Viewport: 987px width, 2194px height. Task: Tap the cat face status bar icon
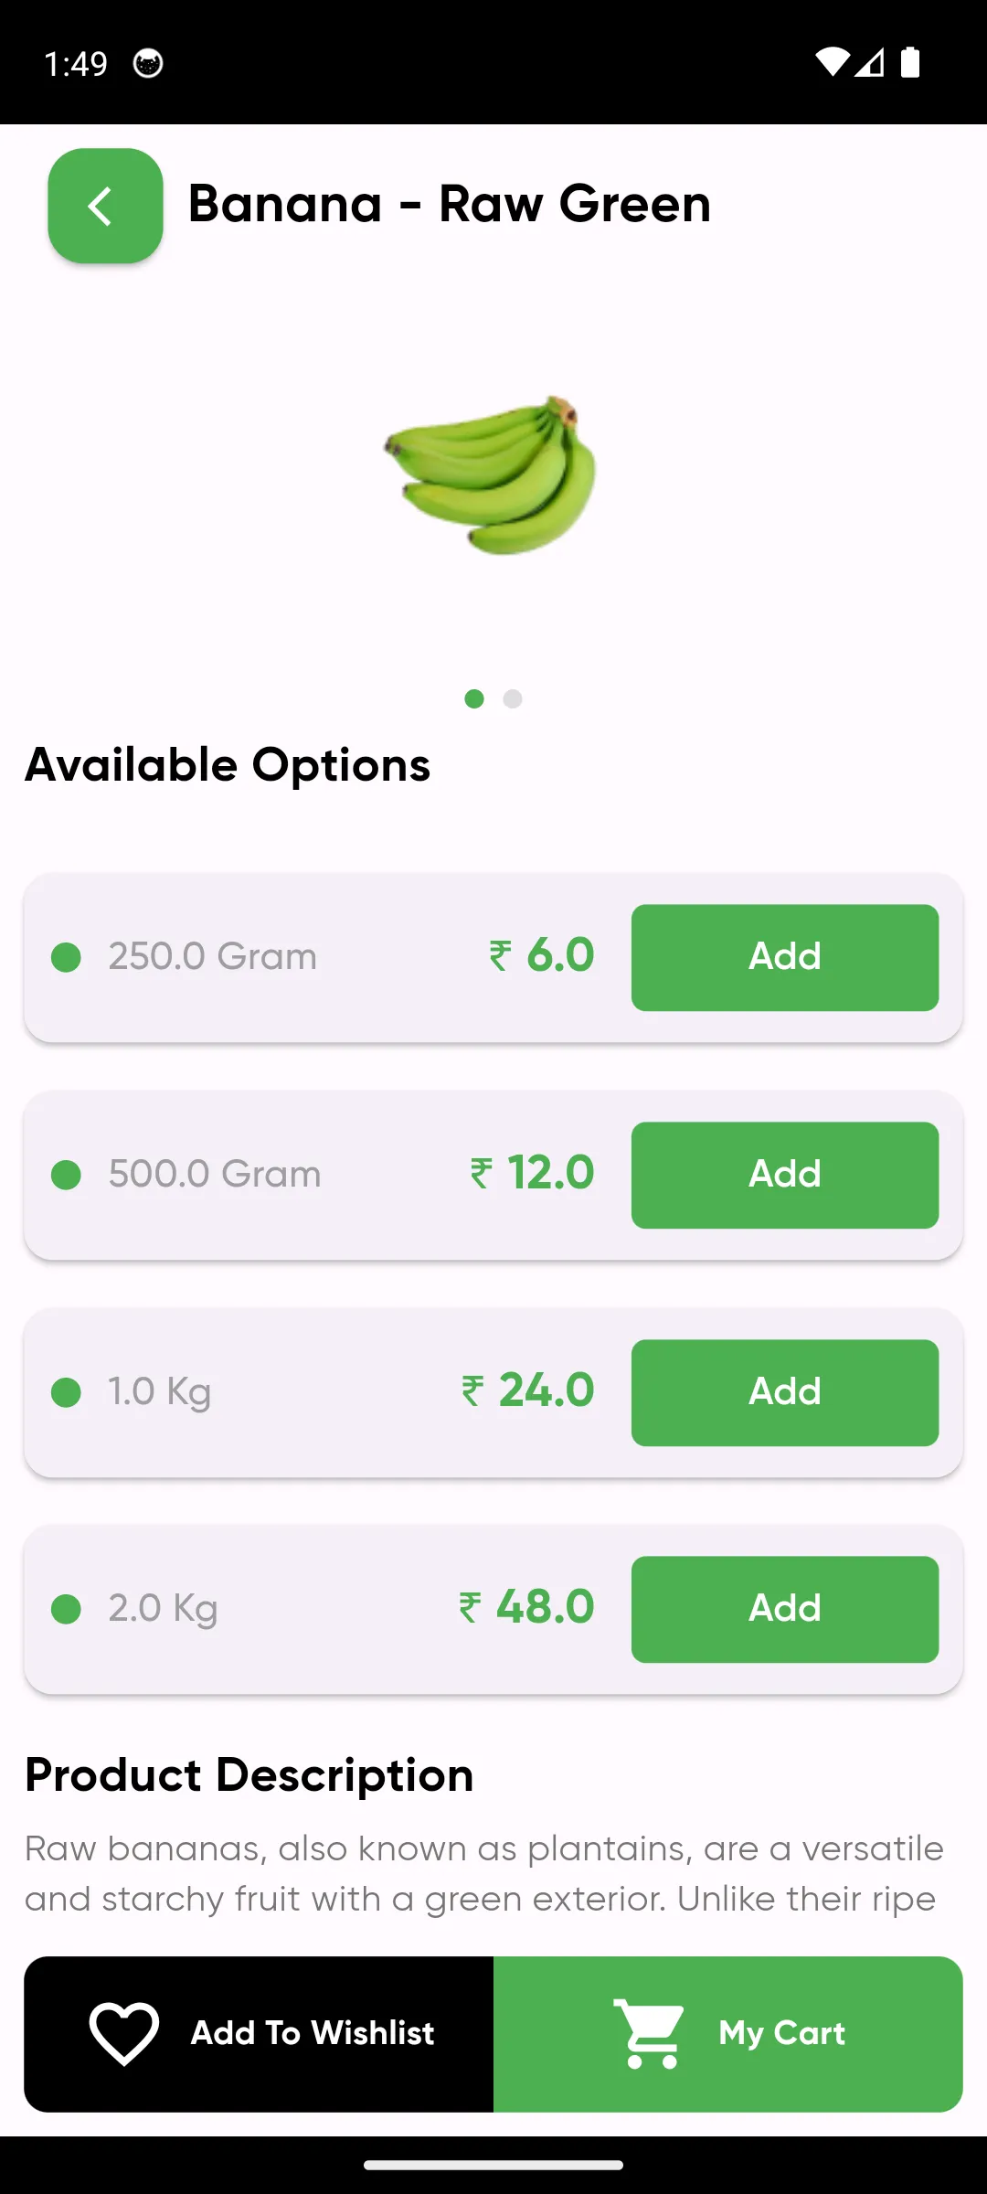coord(148,64)
